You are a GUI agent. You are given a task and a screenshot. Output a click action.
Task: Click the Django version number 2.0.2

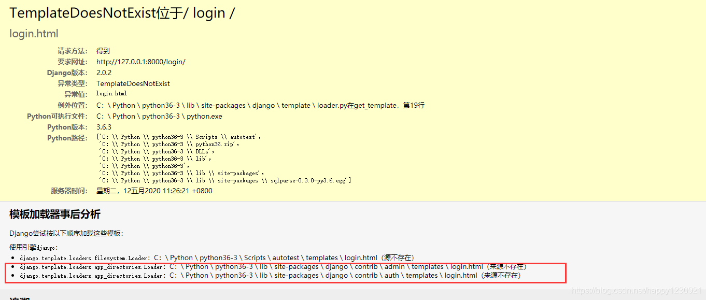tap(104, 73)
